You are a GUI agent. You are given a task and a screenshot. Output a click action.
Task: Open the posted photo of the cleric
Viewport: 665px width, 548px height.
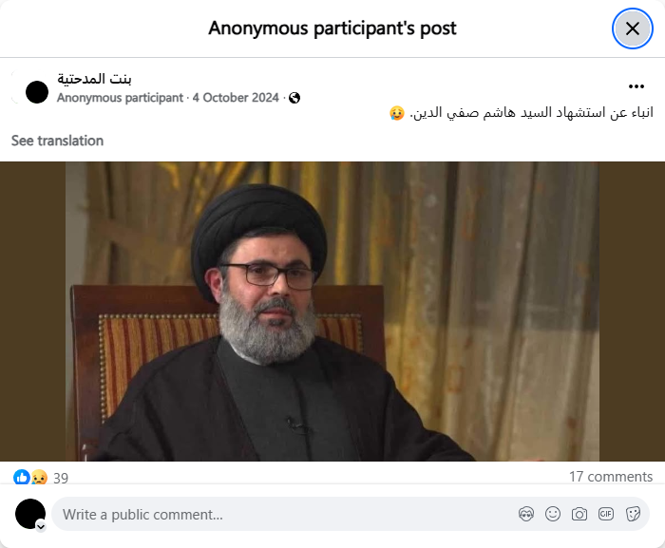[x=332, y=312]
